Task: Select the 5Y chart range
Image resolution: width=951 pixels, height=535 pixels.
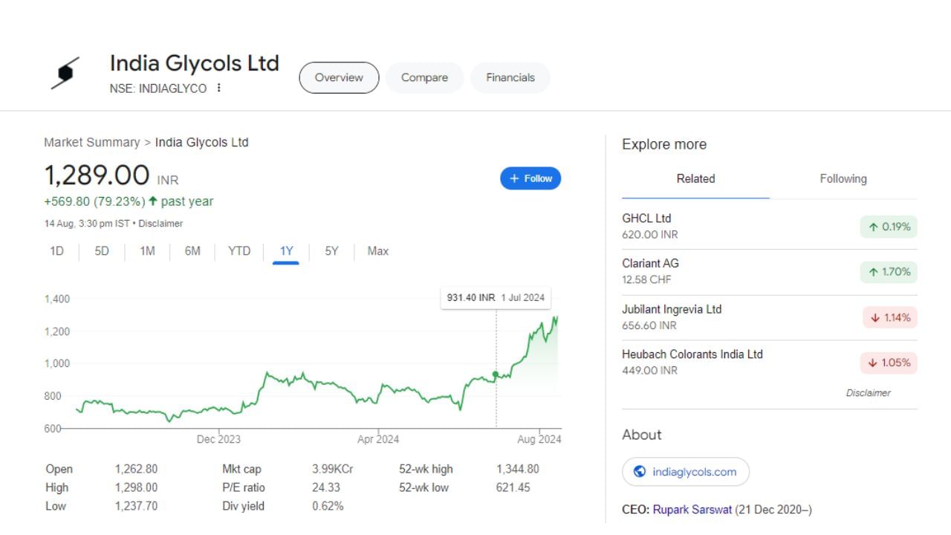Action: [331, 251]
